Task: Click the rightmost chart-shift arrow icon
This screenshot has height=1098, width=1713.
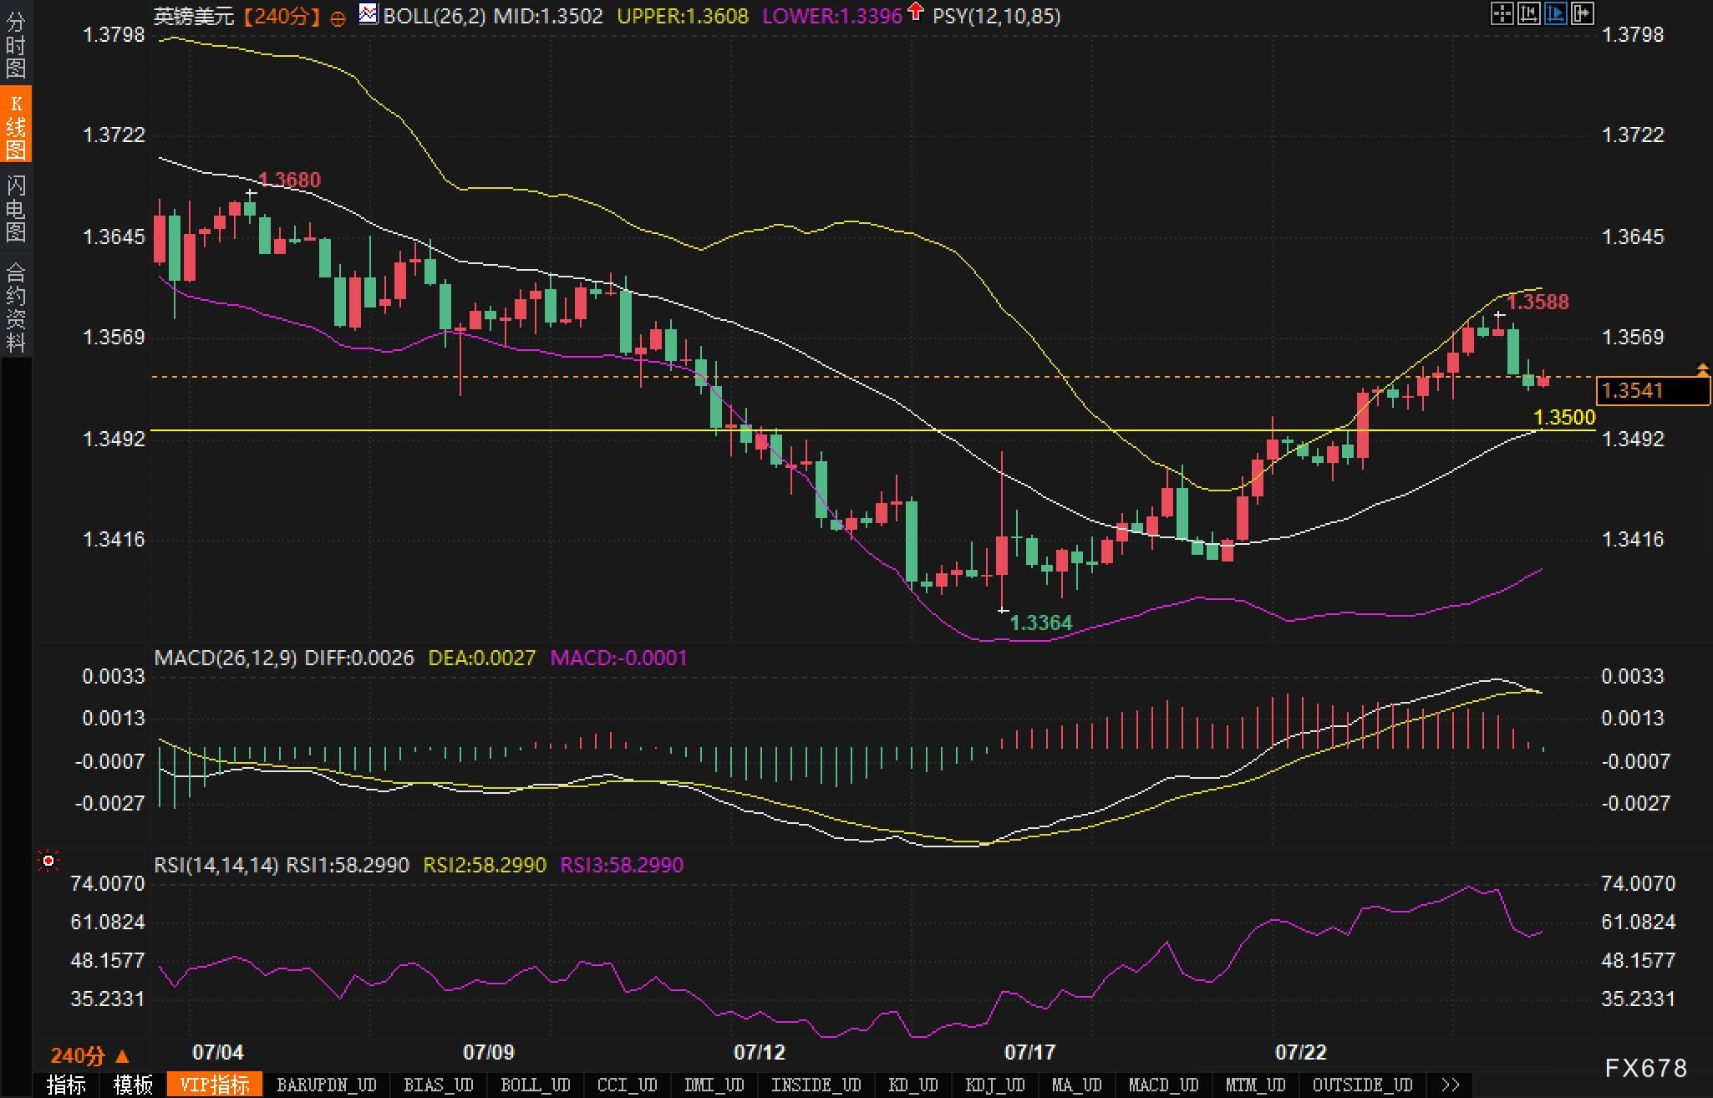Action: coord(1582,13)
